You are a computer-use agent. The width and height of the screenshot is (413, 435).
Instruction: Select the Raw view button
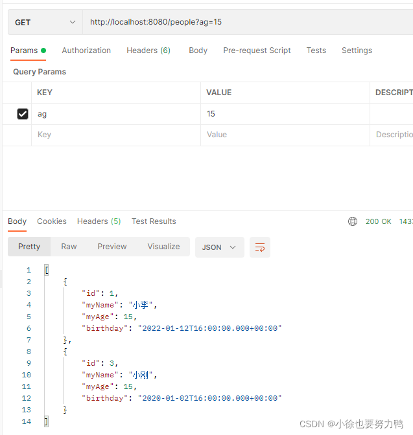coord(69,247)
